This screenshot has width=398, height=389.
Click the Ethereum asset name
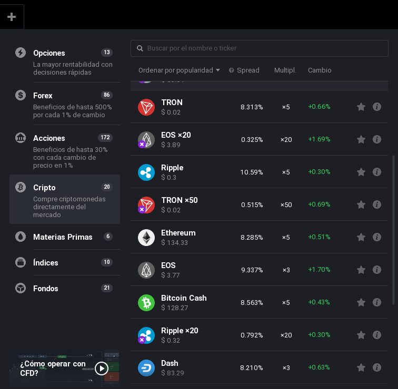point(178,233)
